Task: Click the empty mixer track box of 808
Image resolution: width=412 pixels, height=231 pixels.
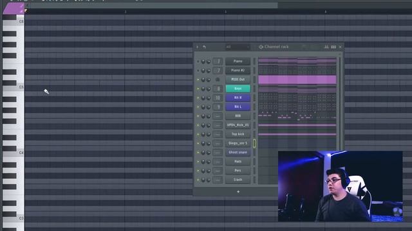Action: coord(218,116)
